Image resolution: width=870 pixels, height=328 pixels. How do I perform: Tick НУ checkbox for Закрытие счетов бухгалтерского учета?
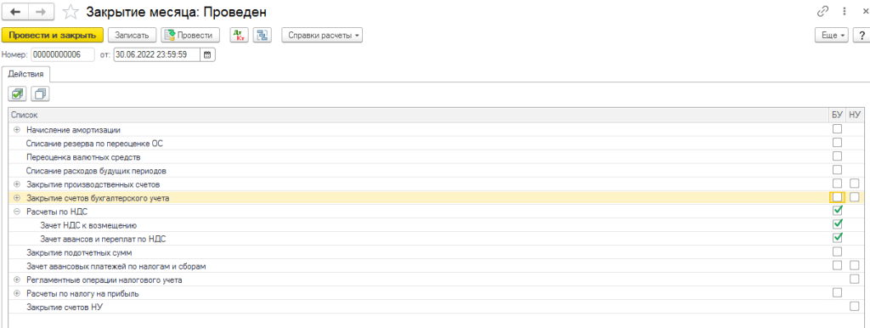(x=855, y=197)
